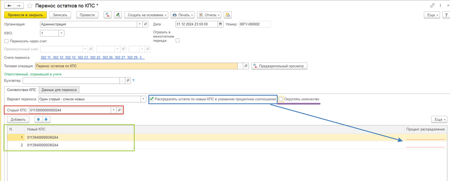Open the Дт/Кт postings icon in toolbar
Image resolution: width=450 pixels, height=181 pixels.
coord(107,15)
